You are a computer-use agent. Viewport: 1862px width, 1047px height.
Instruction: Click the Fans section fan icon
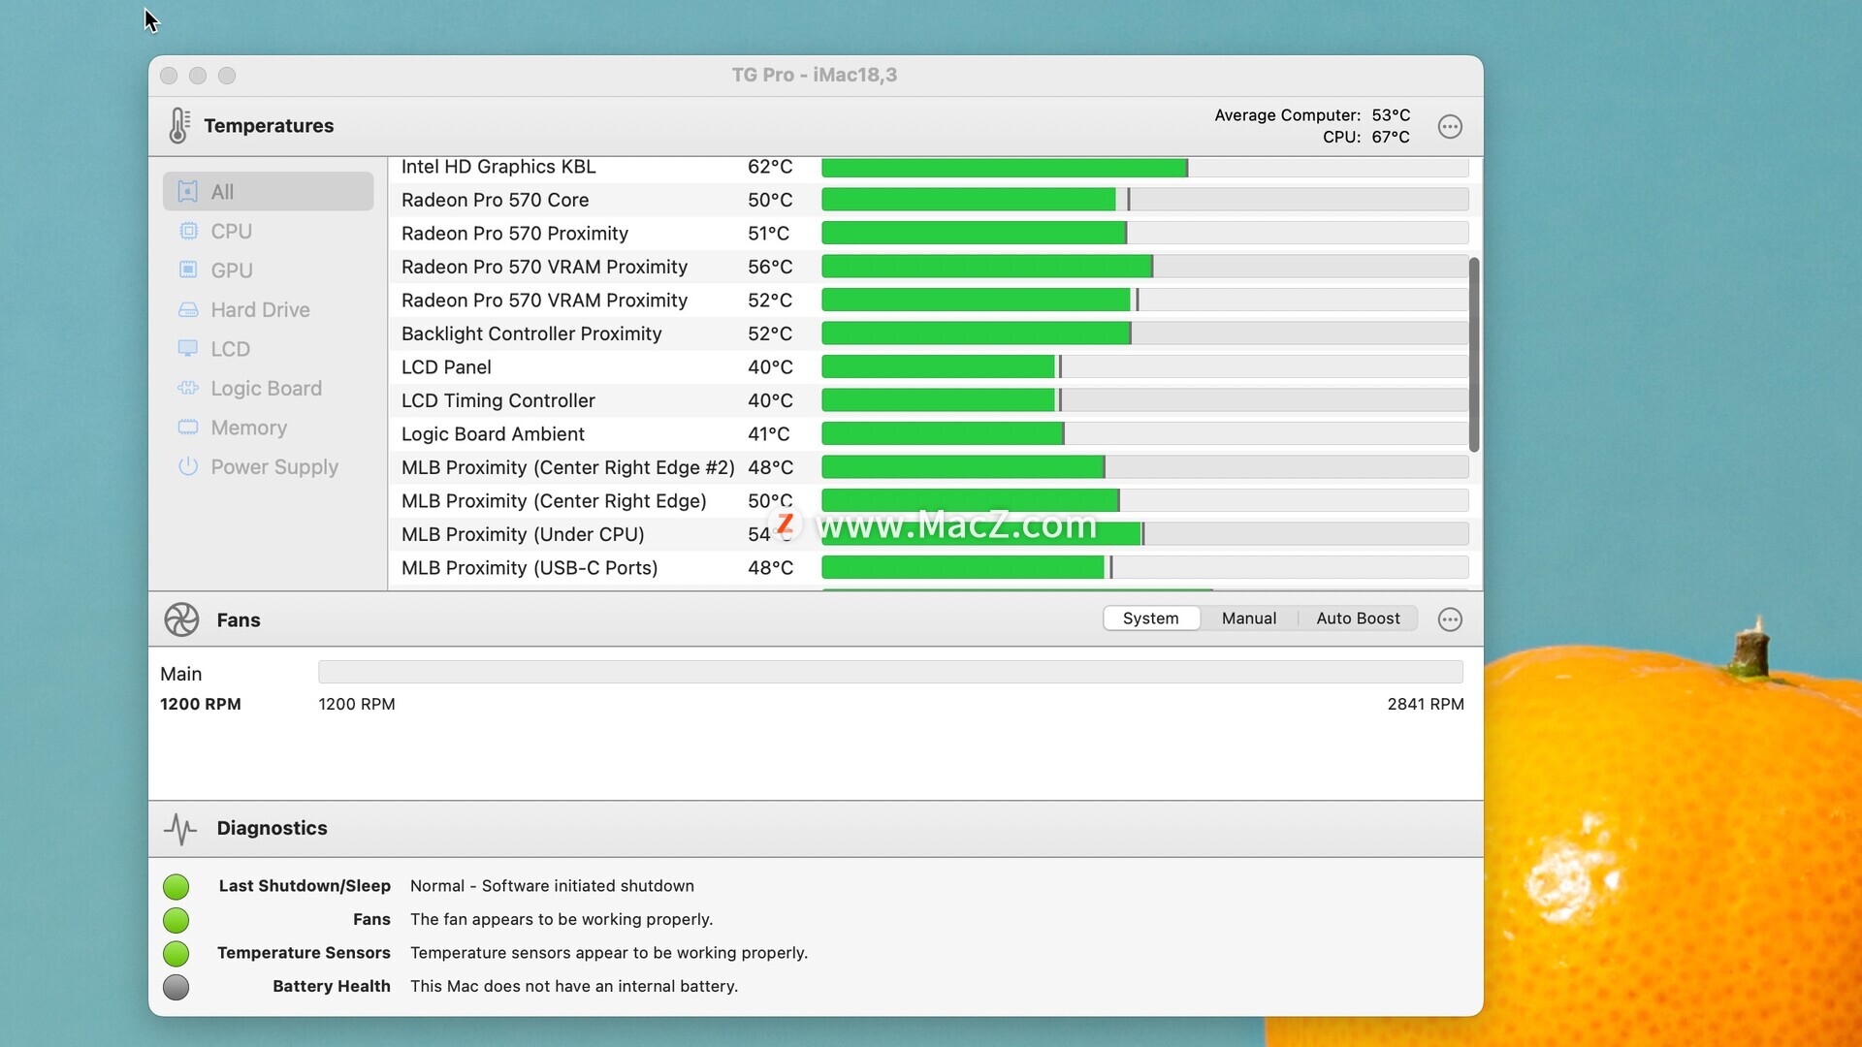tap(181, 619)
